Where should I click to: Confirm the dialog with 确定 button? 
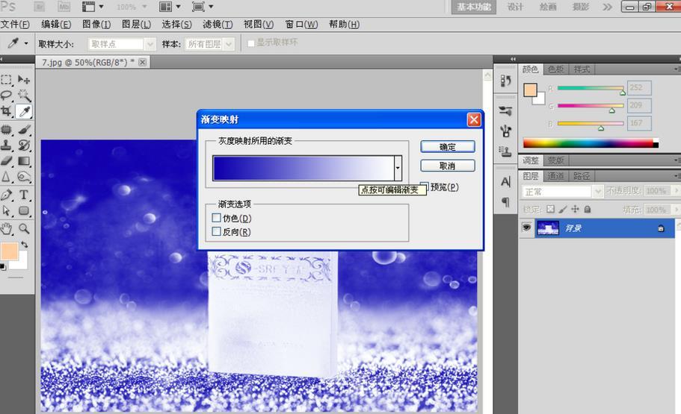tap(447, 146)
